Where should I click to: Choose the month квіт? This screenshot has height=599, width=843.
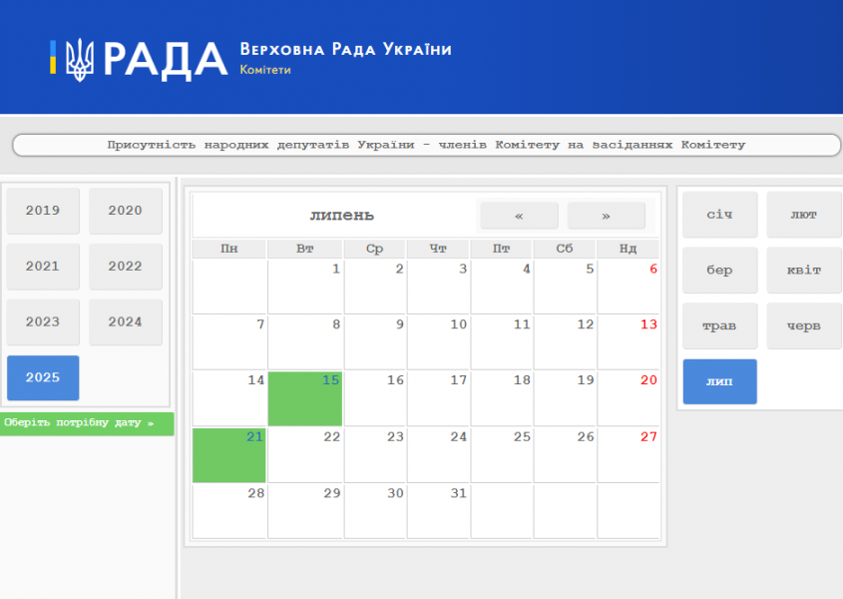(x=804, y=271)
